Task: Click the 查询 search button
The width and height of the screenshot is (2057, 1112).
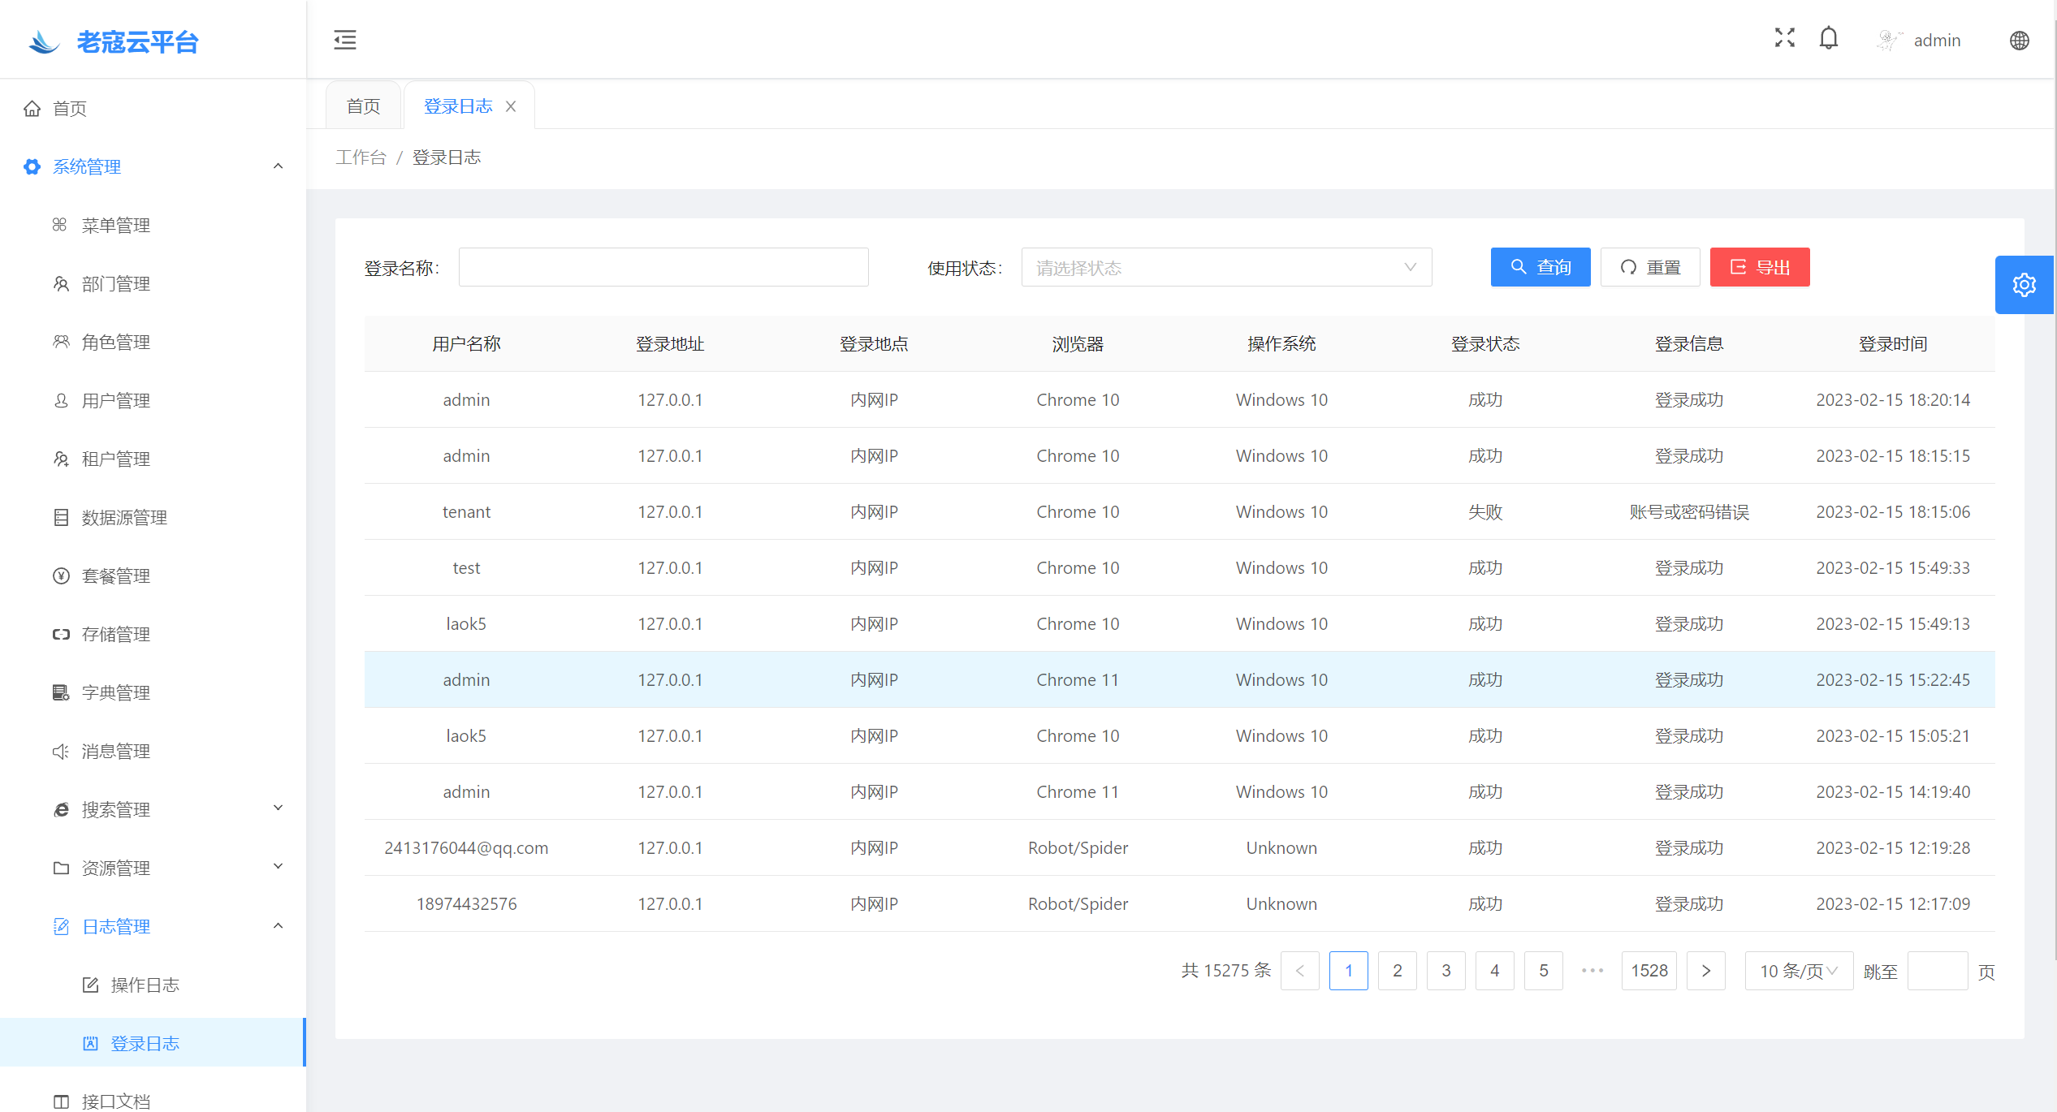Action: pyautogui.click(x=1540, y=267)
